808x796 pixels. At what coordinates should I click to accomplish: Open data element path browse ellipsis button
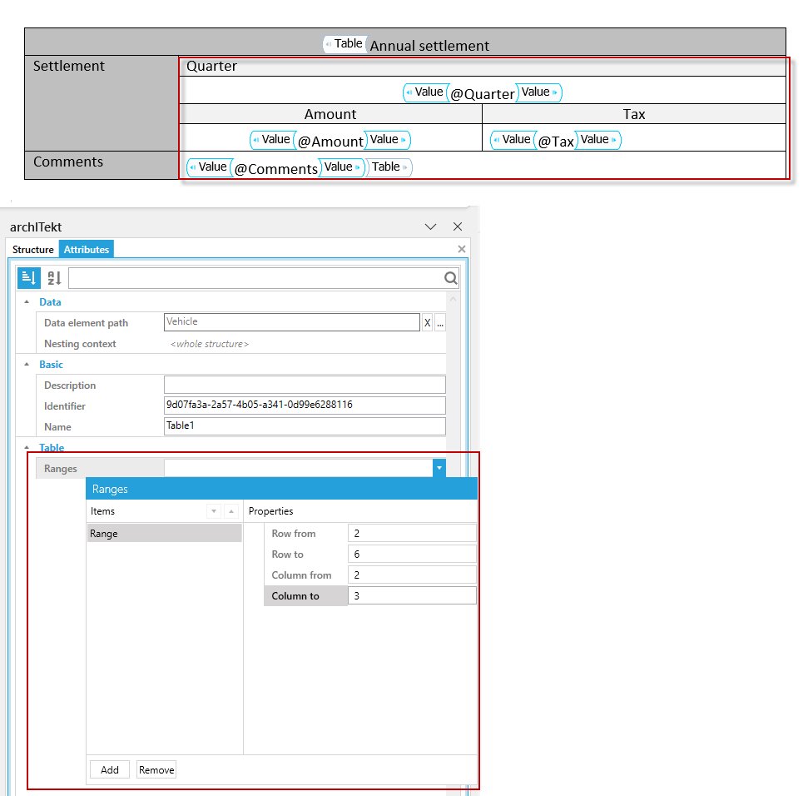coord(440,323)
